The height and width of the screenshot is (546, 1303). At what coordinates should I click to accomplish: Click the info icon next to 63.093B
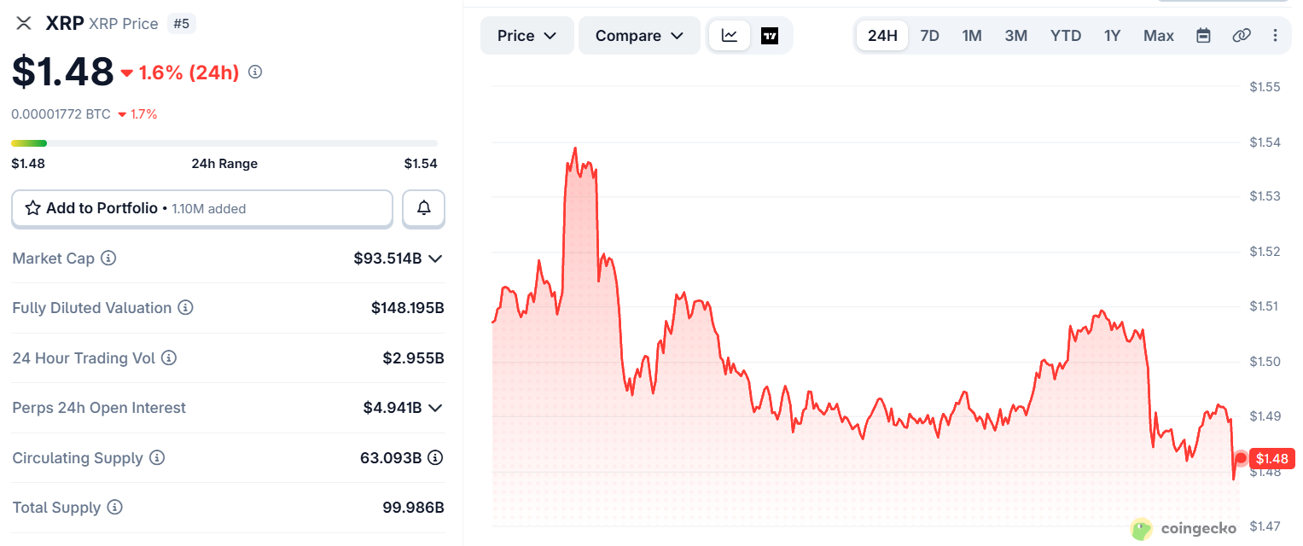click(435, 458)
